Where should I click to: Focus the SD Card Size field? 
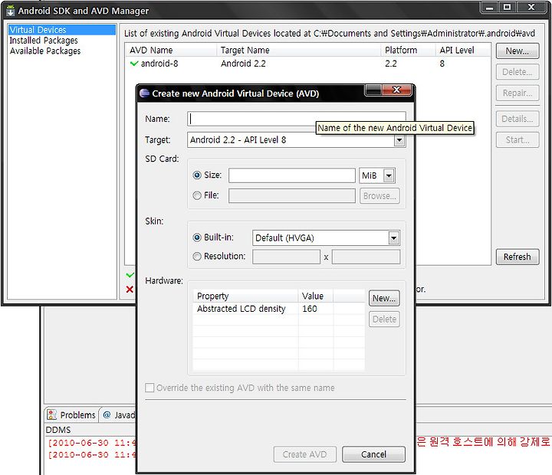(292, 175)
